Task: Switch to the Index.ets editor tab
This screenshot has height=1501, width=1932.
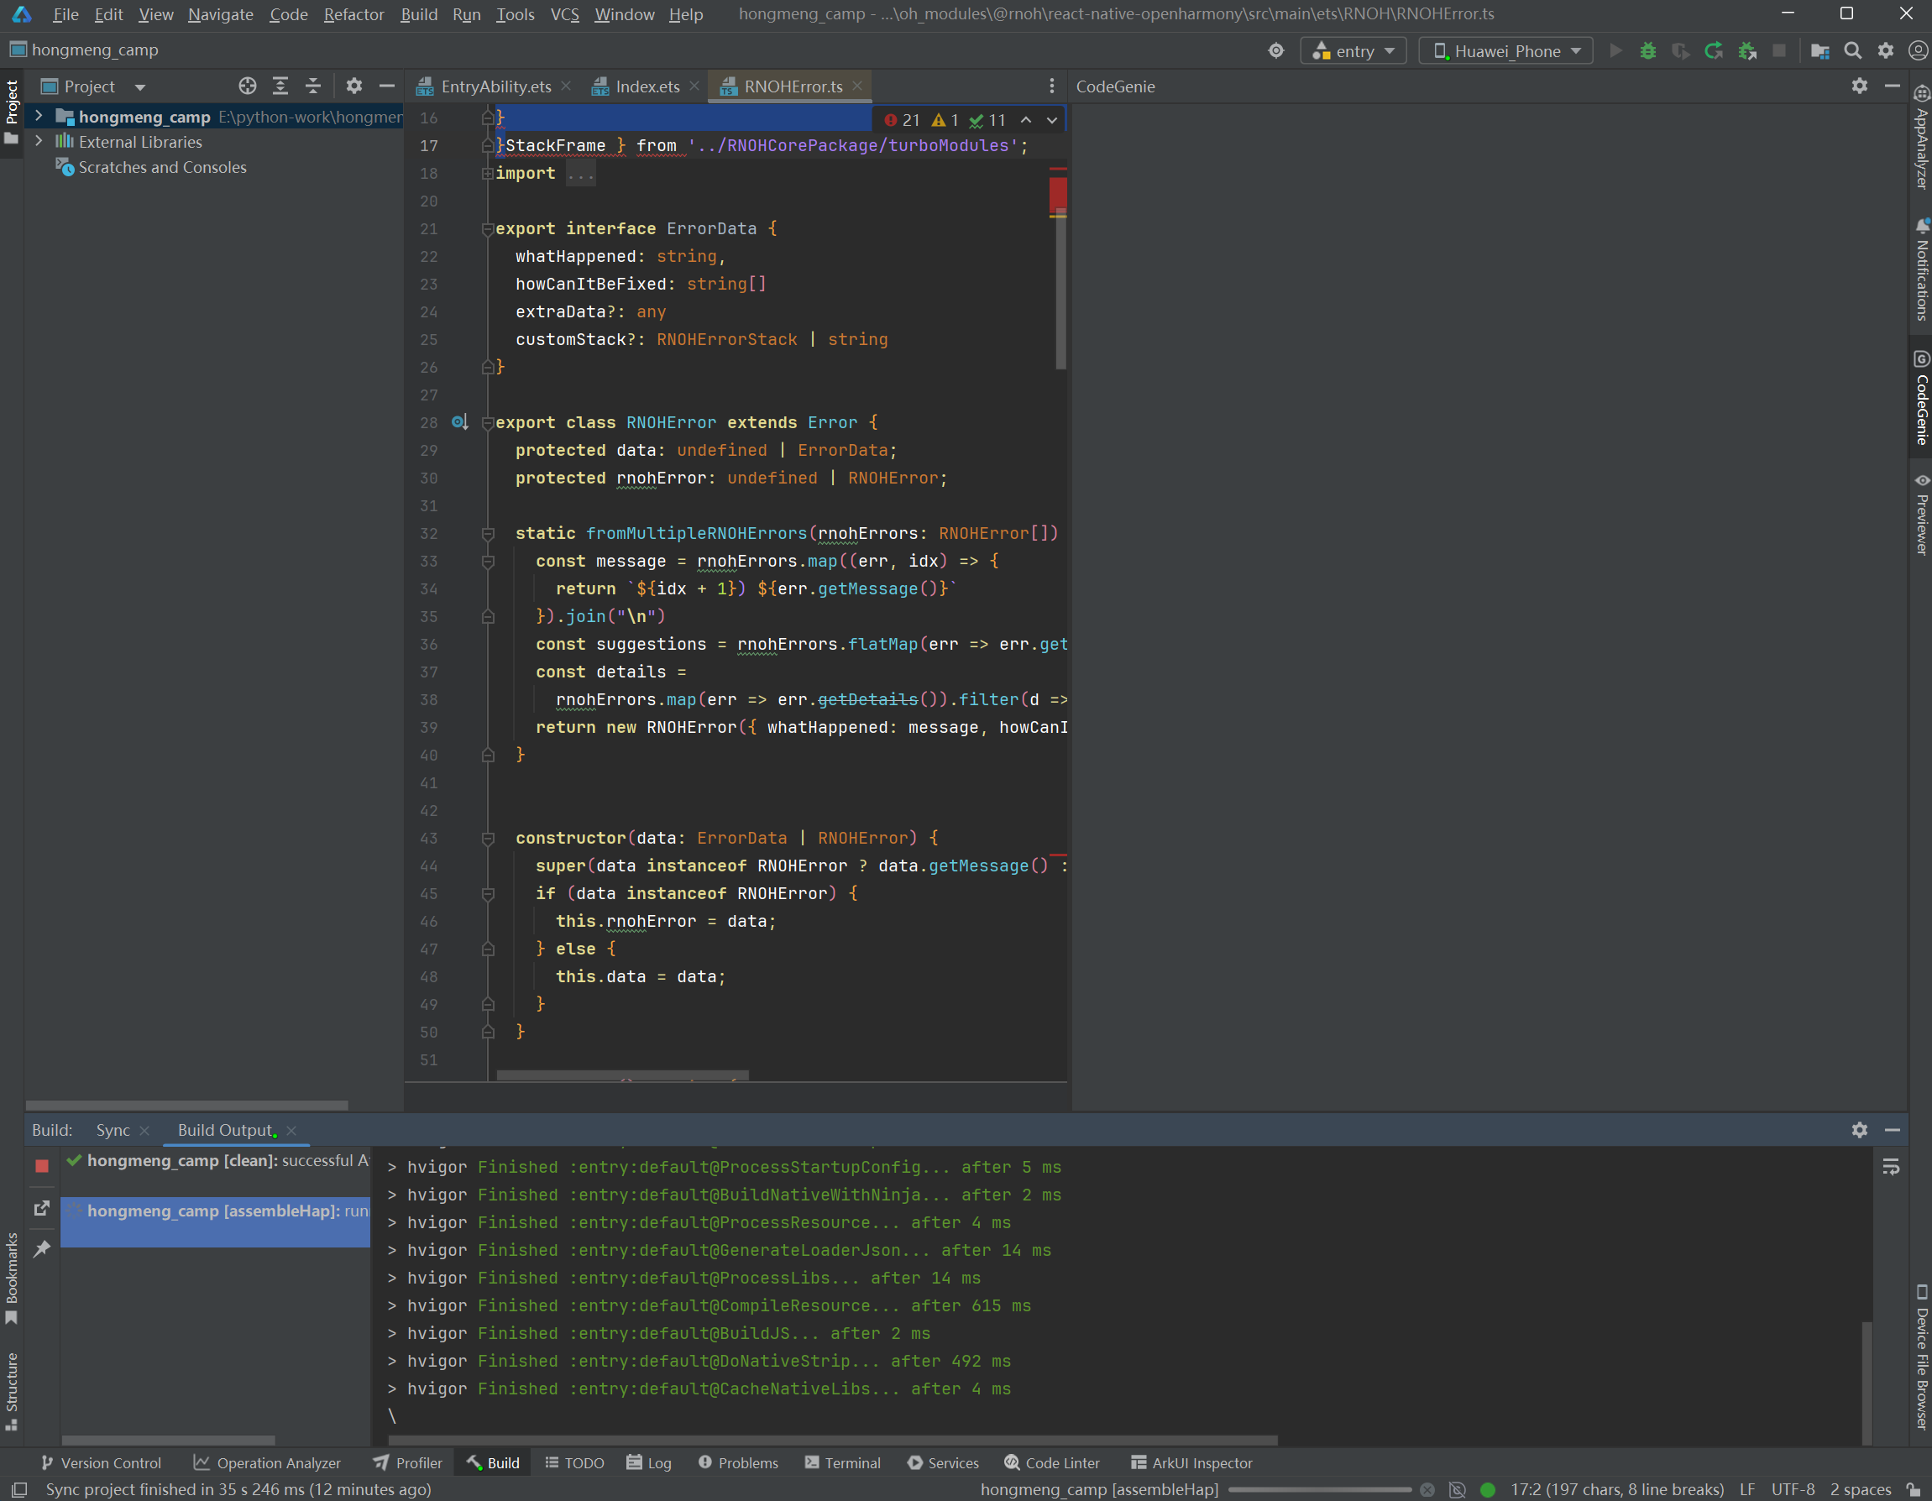Action: tap(647, 86)
